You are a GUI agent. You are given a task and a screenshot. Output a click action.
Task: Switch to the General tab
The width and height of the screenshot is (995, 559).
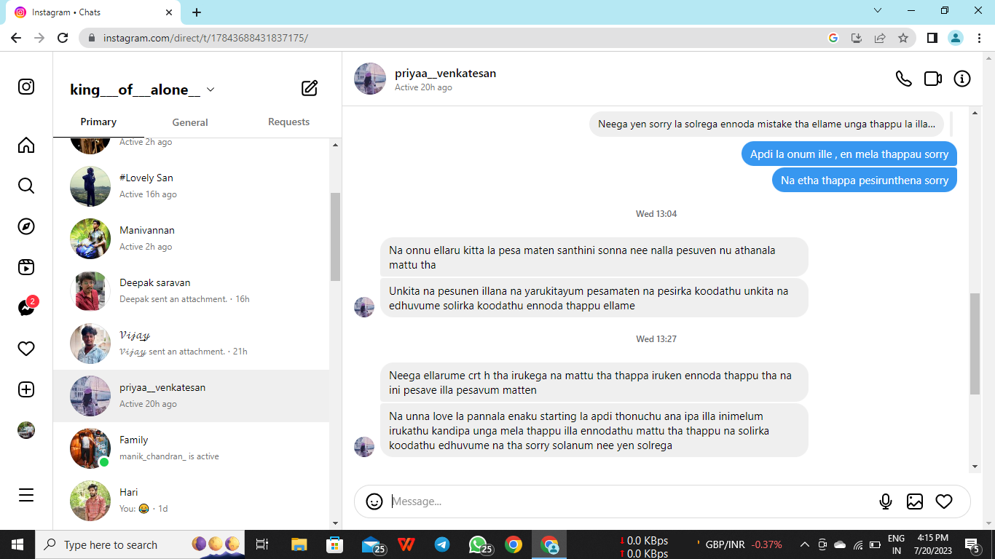pos(190,122)
